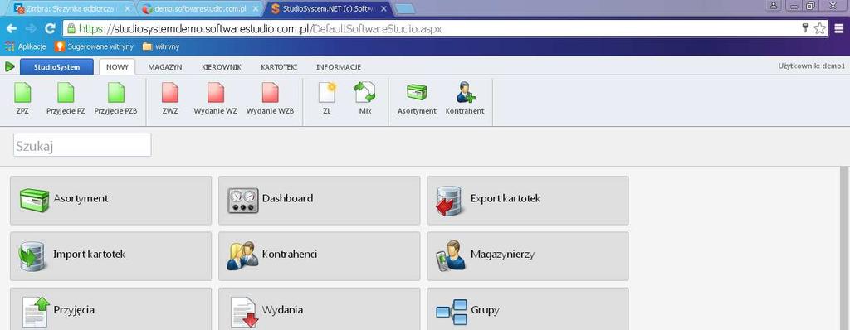Open the ZL document icon
Image resolution: width=850 pixels, height=330 pixels.
327,93
